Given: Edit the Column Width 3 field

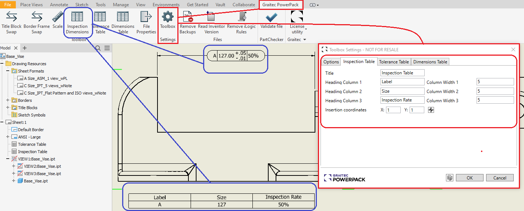Looking at the screenshot, I should tap(495, 100).
